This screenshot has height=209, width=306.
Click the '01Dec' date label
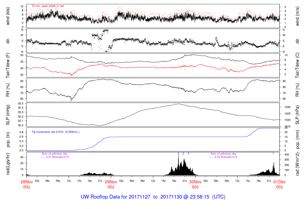279,182
